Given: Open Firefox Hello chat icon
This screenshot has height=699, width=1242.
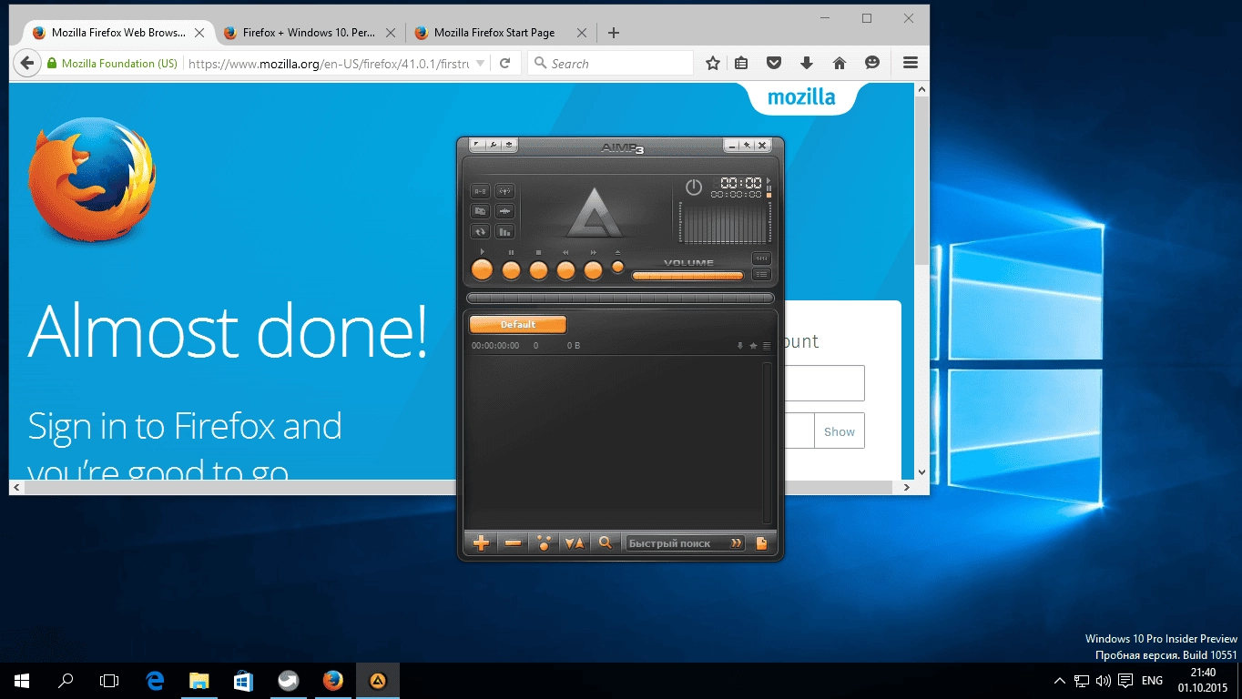Looking at the screenshot, I should click(872, 64).
